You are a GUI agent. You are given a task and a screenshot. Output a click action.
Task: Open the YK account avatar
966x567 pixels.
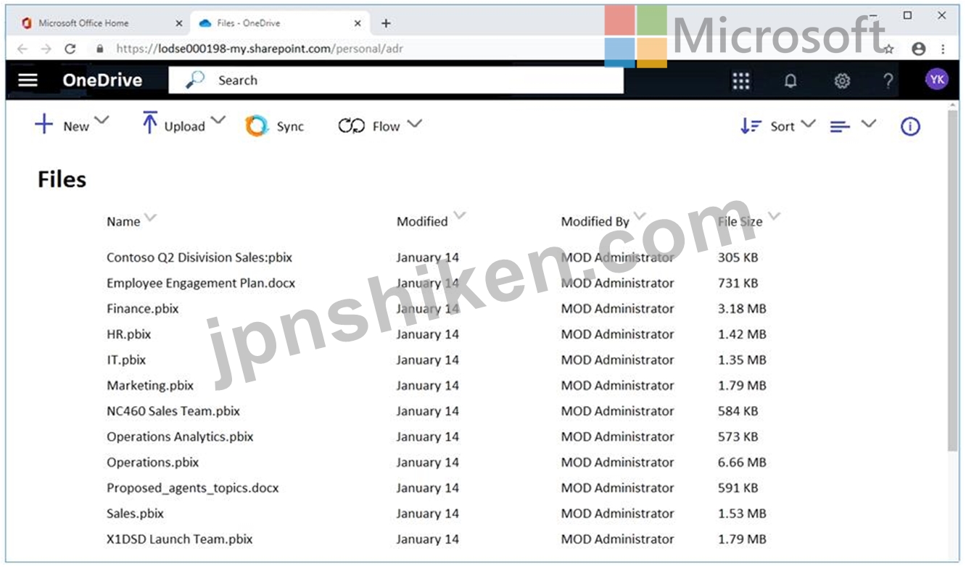click(x=936, y=80)
